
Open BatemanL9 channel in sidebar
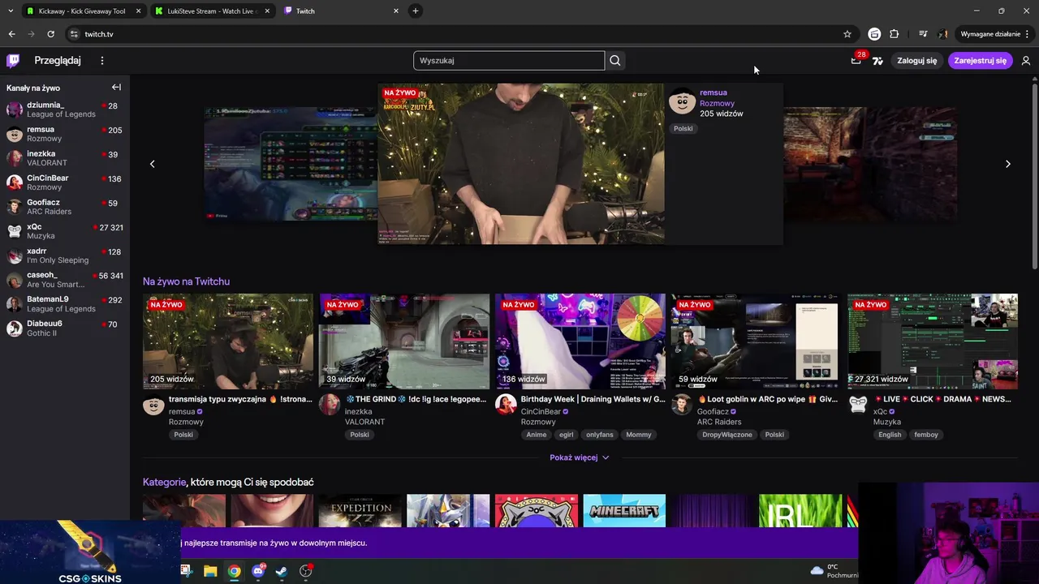[x=64, y=304]
